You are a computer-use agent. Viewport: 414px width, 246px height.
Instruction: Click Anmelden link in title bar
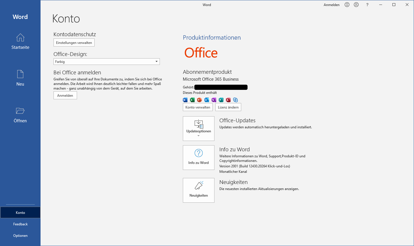tap(331, 5)
